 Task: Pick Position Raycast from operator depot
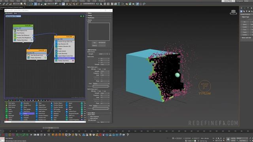pyautogui.click(x=57, y=105)
